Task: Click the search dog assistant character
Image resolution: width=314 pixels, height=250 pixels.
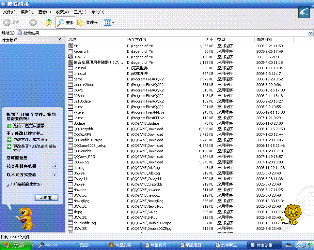Action: 25,219
